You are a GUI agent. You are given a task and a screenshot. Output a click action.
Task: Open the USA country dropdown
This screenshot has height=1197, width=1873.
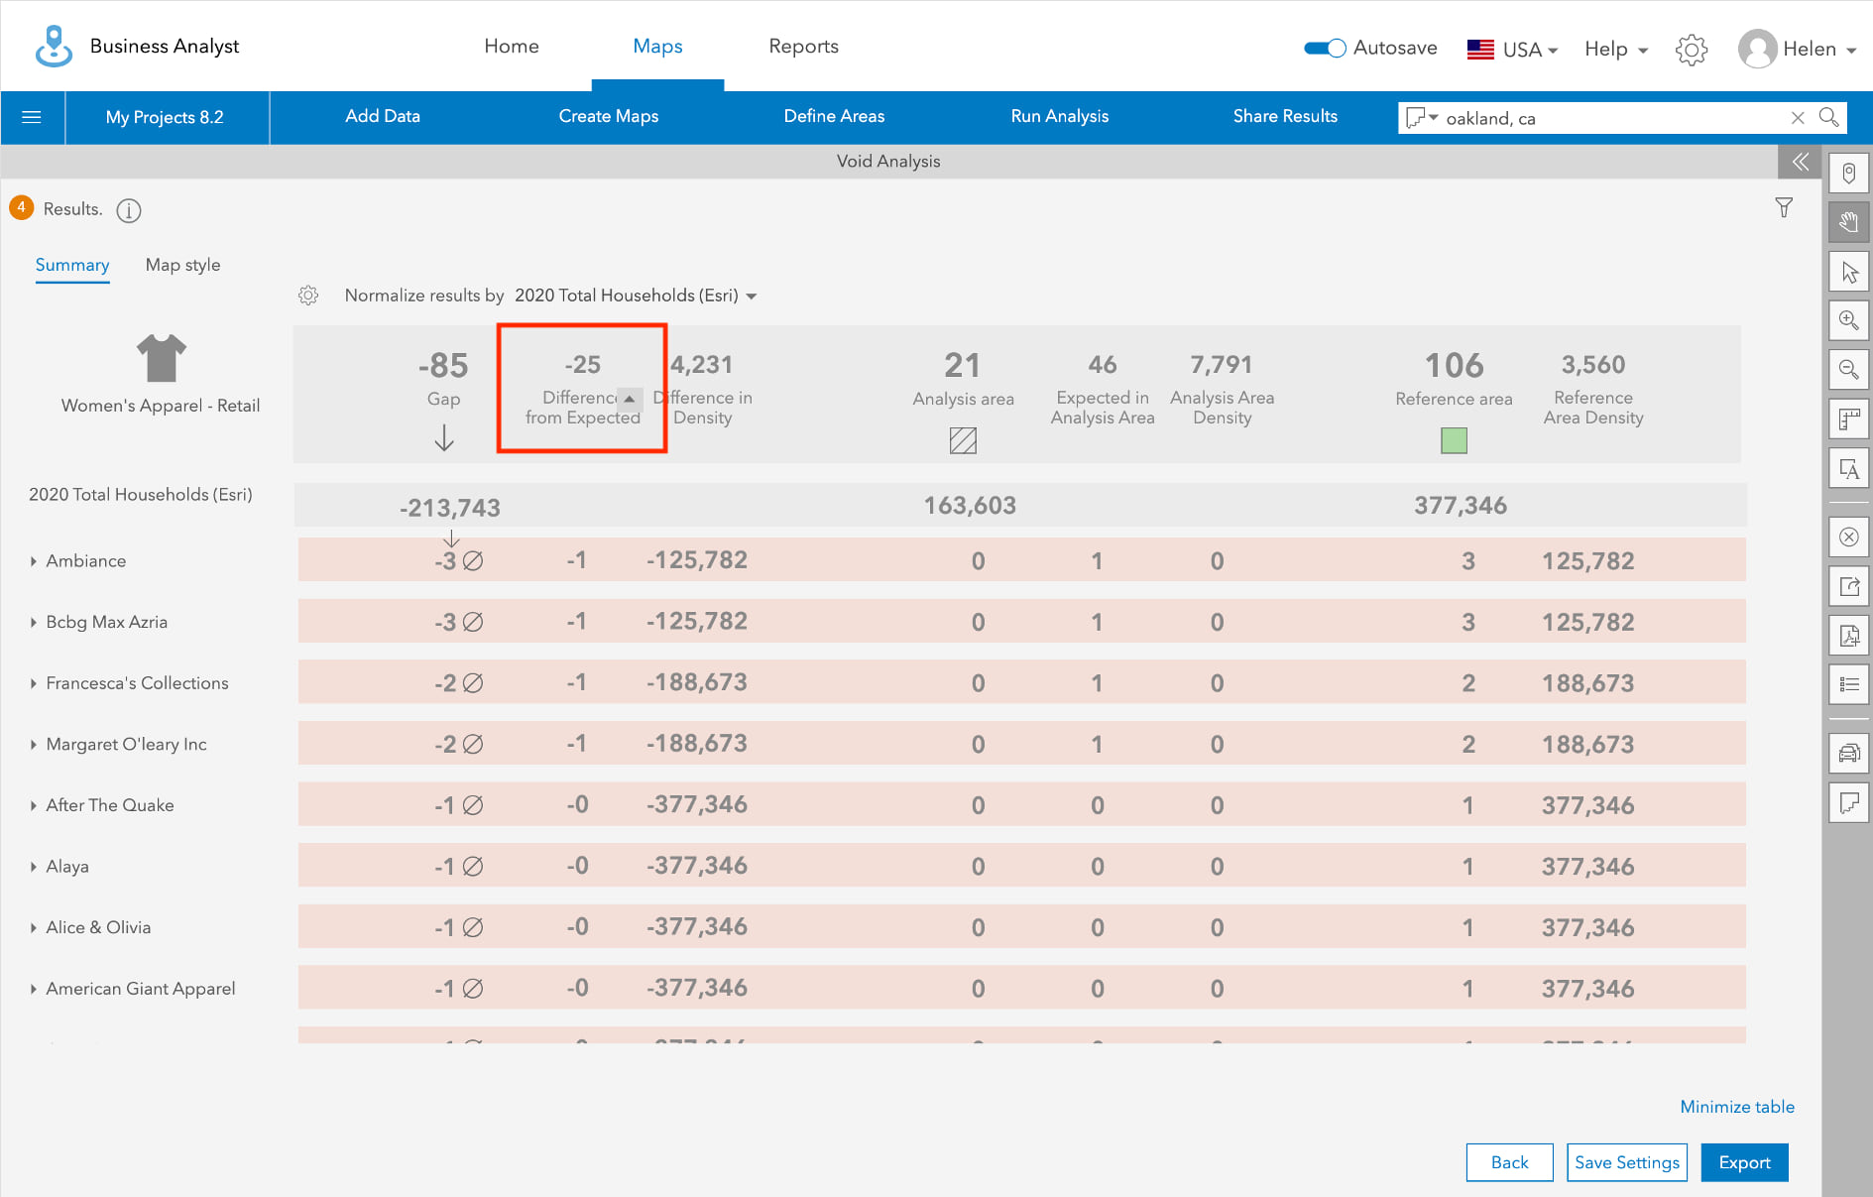coord(1513,50)
